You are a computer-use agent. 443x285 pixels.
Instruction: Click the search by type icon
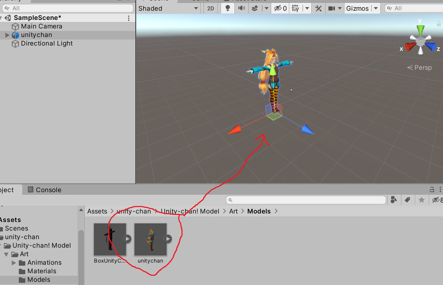coord(394,200)
